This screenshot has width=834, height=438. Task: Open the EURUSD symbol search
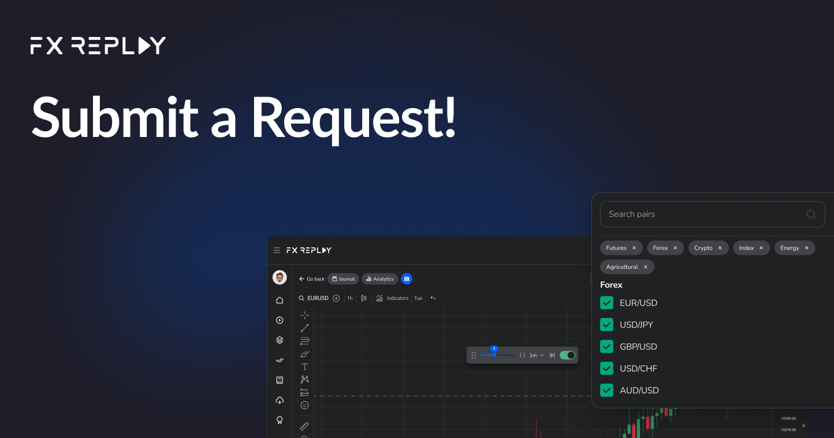click(x=315, y=298)
